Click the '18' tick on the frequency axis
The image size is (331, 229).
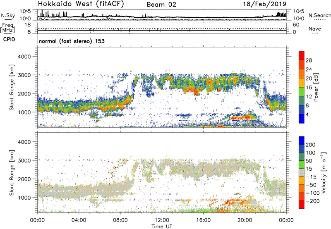[x=28, y=24]
